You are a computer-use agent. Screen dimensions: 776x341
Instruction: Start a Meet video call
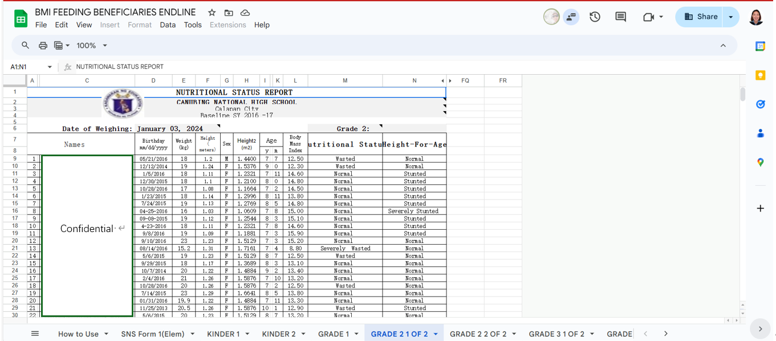click(x=648, y=17)
